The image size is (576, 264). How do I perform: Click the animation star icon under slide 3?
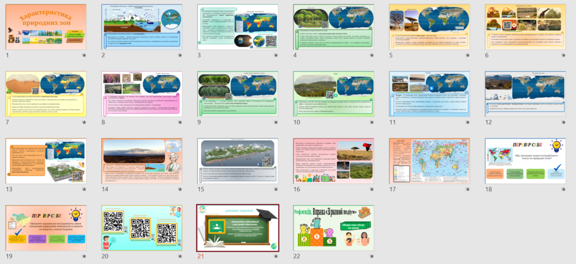coord(276,56)
